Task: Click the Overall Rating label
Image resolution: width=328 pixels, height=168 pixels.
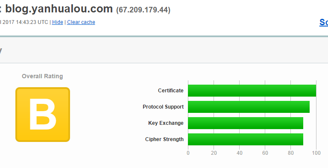Action: point(42,76)
